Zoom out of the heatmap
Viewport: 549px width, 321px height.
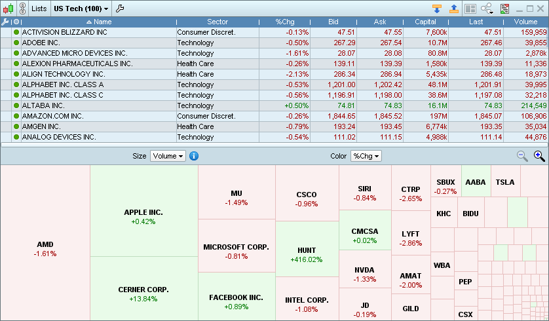point(522,156)
